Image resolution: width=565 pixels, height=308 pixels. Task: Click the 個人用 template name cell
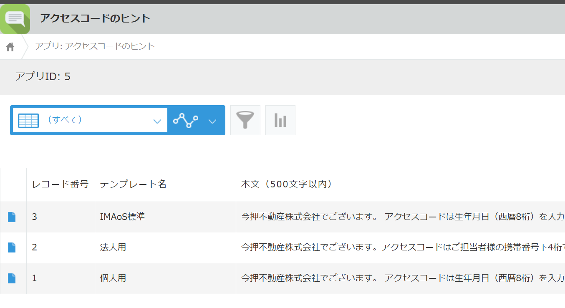[x=113, y=278]
